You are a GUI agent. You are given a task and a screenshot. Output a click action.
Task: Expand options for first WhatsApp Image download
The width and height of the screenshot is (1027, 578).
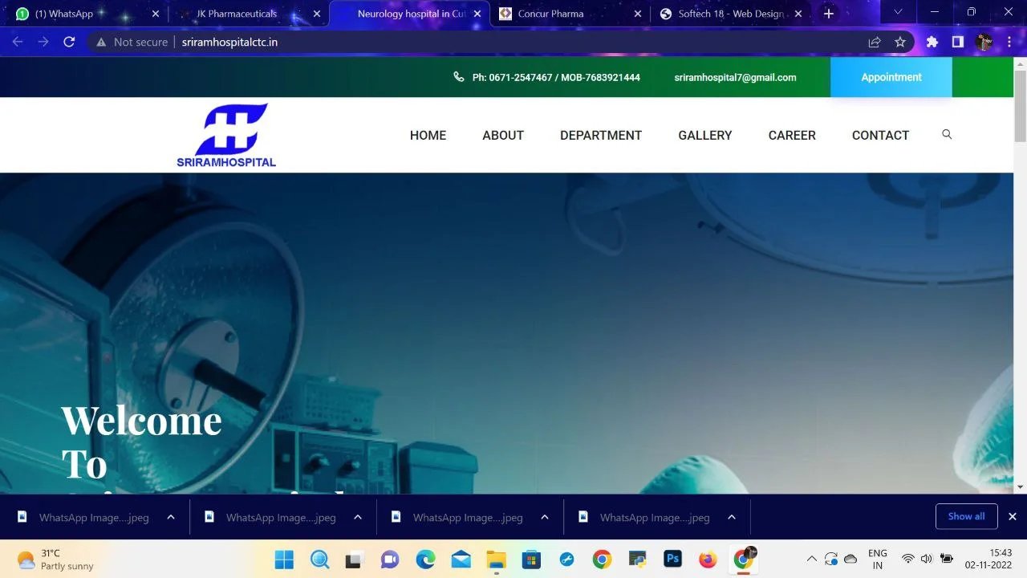pyautogui.click(x=171, y=517)
